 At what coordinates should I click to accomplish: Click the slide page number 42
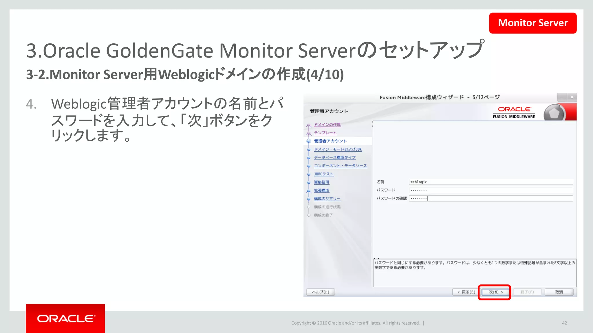564,323
